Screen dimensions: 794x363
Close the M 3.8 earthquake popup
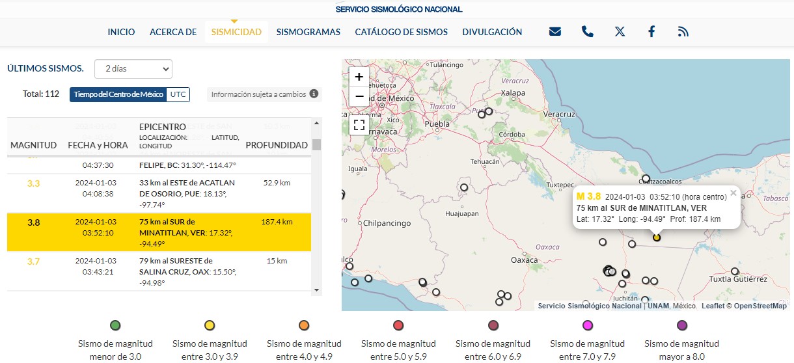[733, 193]
